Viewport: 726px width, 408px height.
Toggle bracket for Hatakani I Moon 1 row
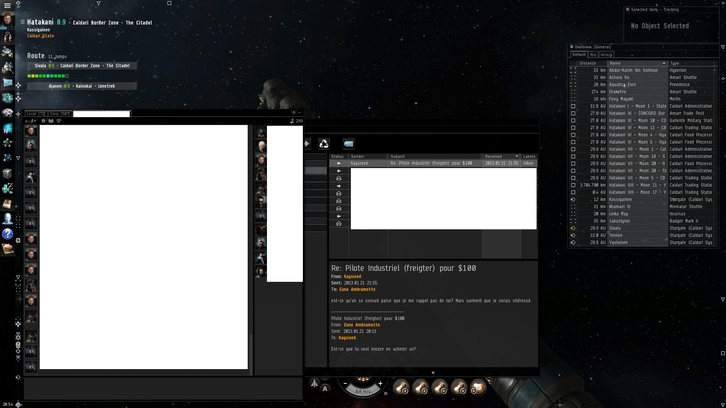click(573, 106)
